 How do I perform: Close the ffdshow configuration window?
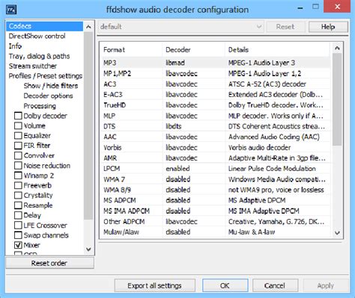pyautogui.click(x=338, y=7)
